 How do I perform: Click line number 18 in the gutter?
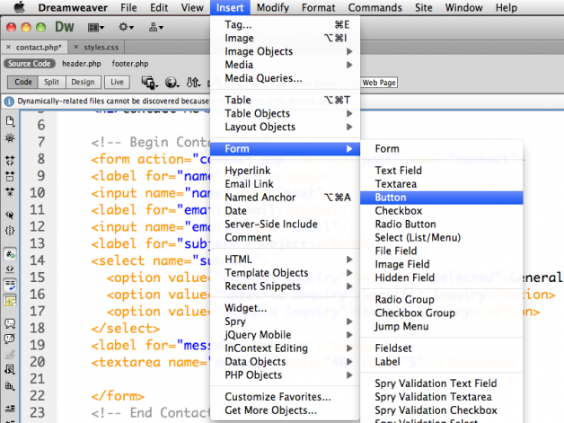pos(38,328)
